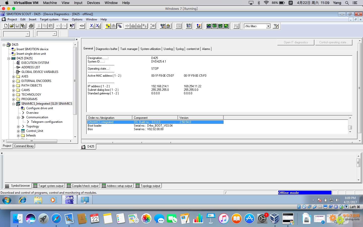Screen dimensions: 363x227
Task: Click the X-E expert list icon
Action: point(98,26)
